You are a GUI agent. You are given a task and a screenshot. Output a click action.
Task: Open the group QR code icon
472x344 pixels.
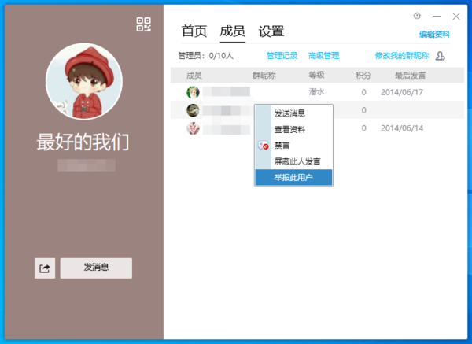tap(144, 24)
